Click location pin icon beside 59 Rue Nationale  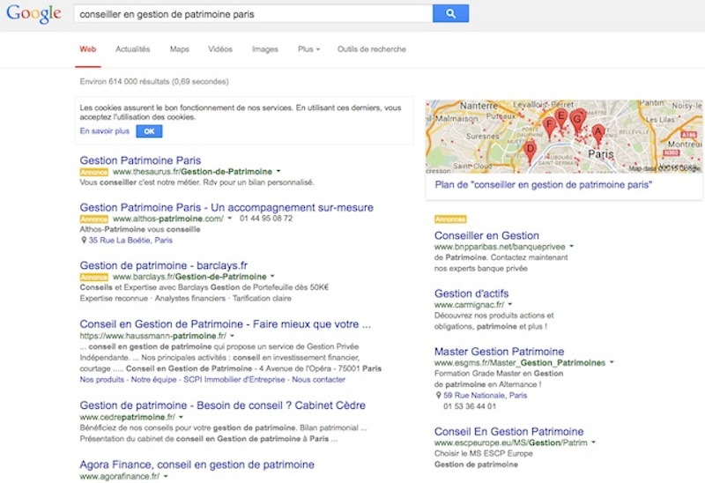pos(438,396)
